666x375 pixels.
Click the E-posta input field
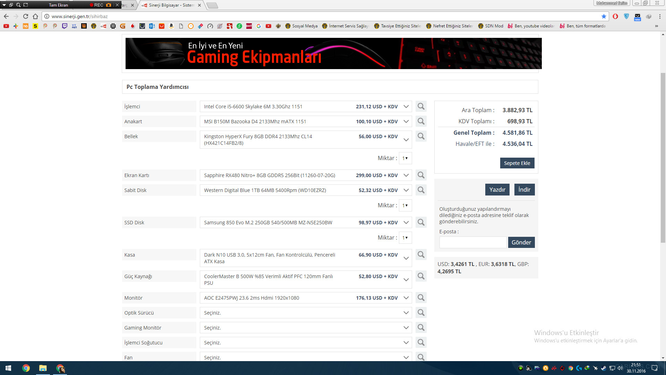click(x=472, y=242)
